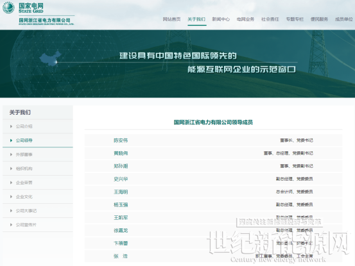Click 董事长、党委书记 title in 陈安伟 row

(x=297, y=140)
